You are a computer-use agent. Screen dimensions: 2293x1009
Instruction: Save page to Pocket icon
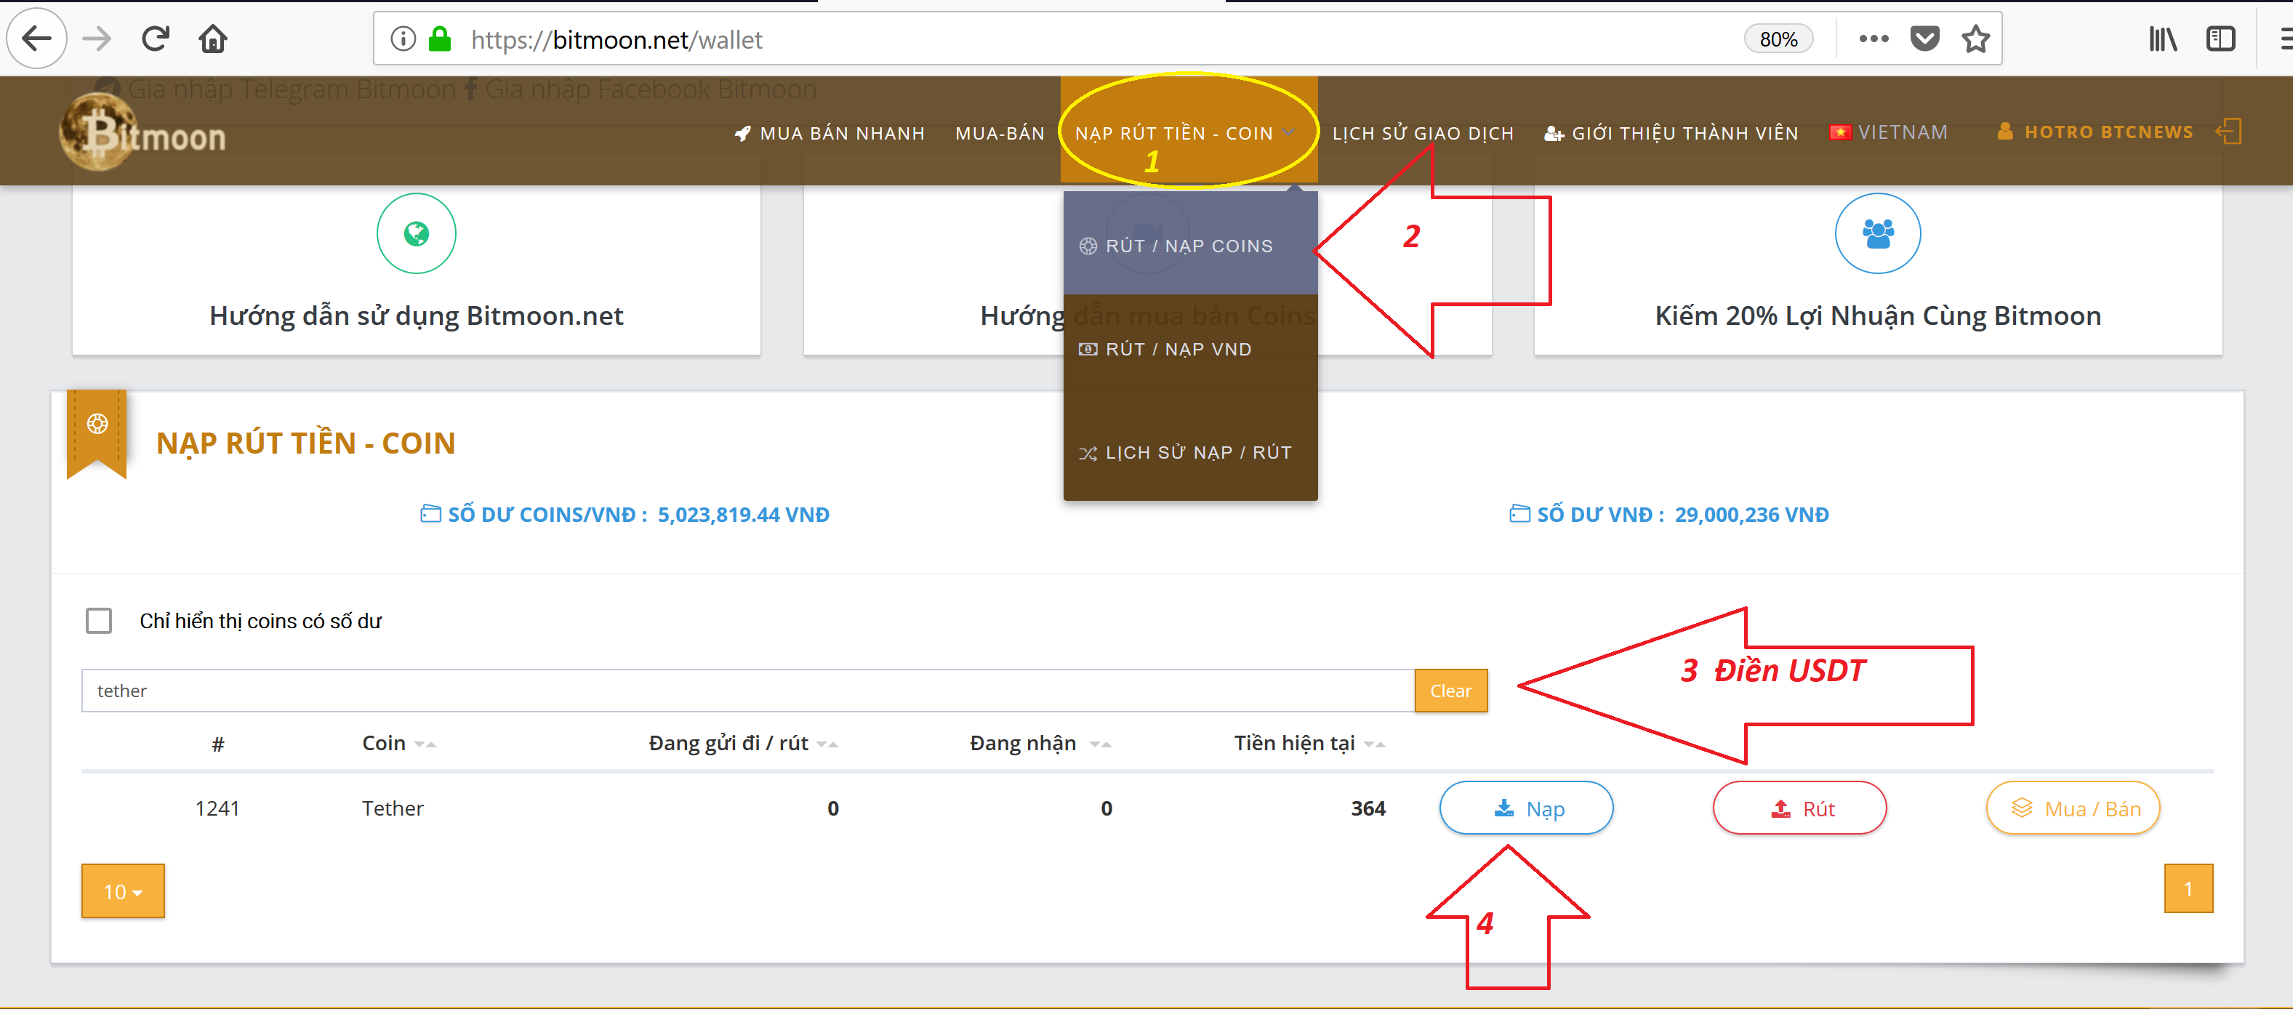point(1924,39)
